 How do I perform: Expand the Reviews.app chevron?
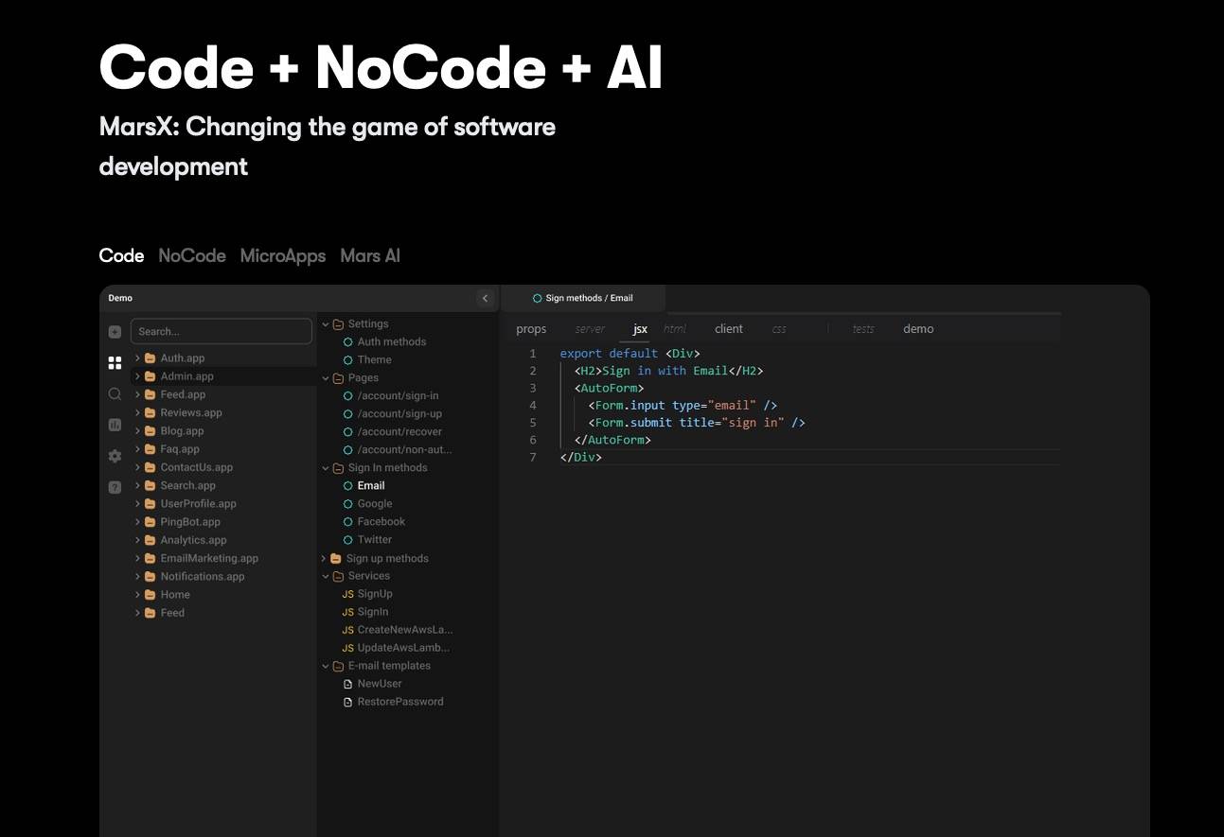(137, 413)
